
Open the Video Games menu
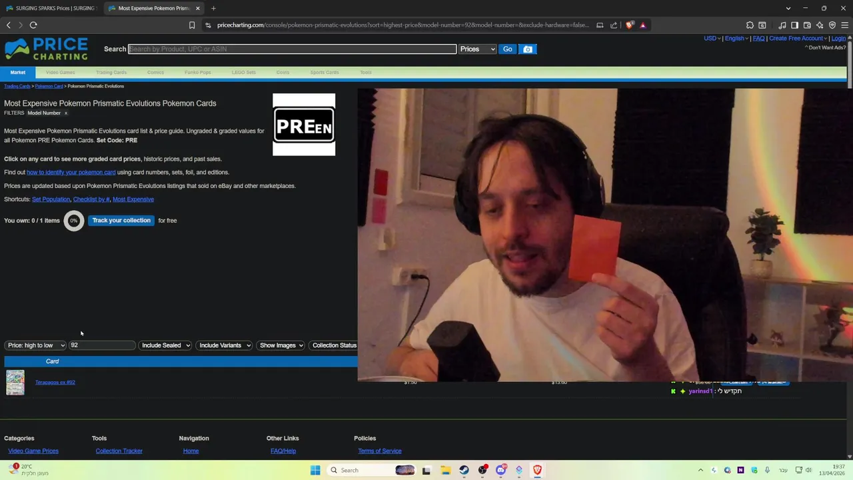60,72
